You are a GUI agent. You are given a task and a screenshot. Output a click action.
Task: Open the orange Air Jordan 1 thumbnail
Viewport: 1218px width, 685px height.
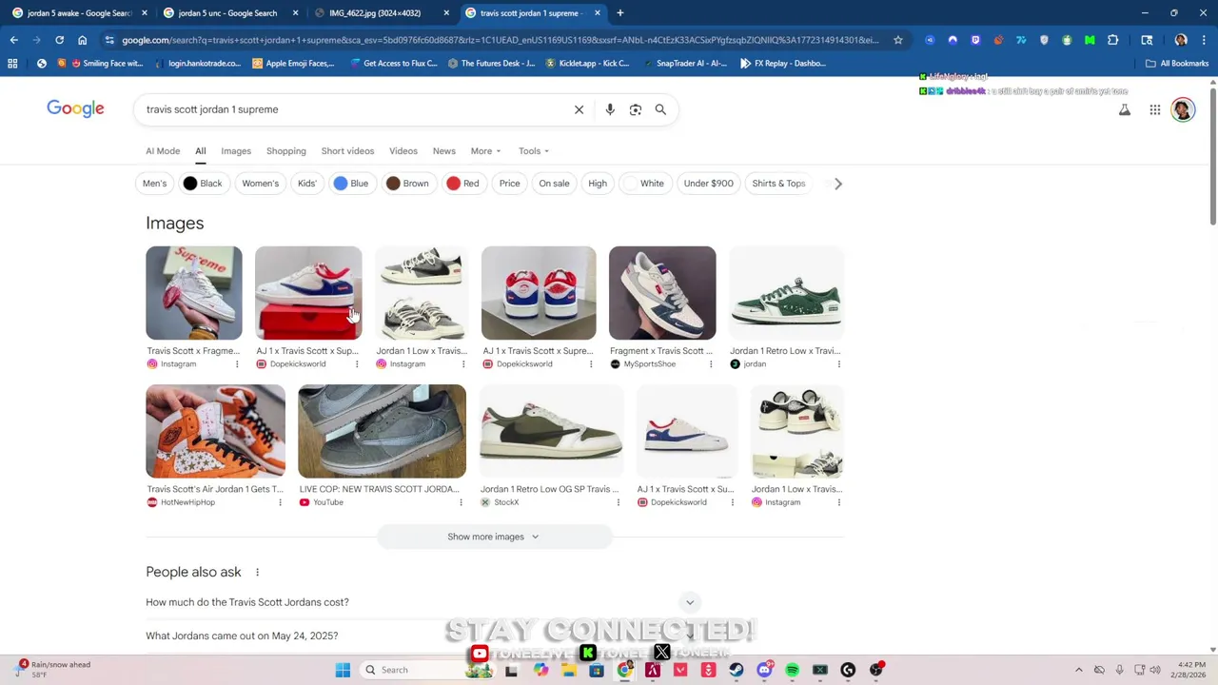pos(215,431)
